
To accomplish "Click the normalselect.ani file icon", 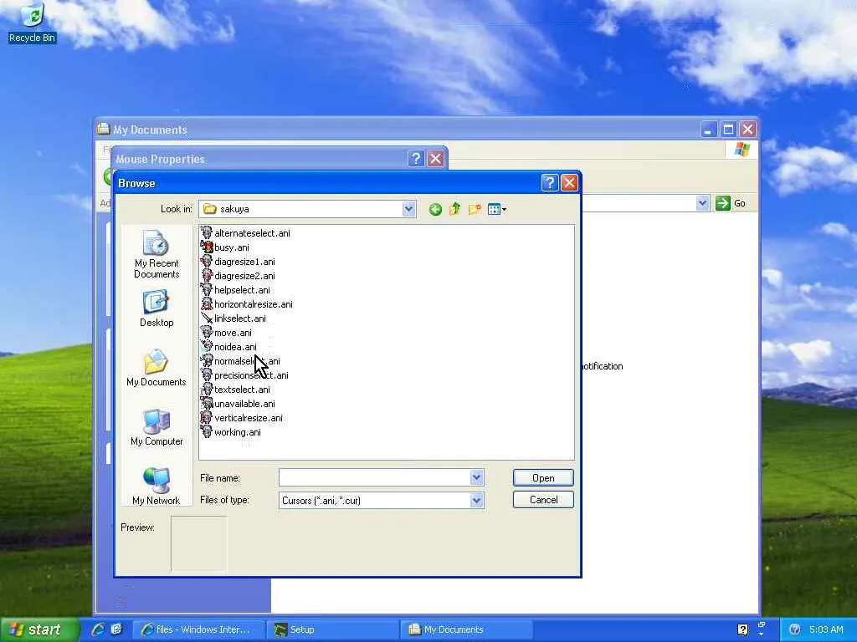I will pos(207,361).
